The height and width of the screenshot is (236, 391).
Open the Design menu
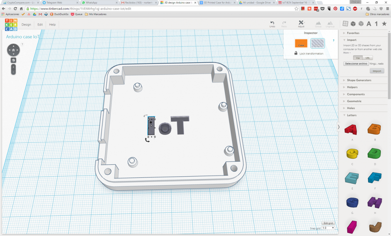pos(26,25)
